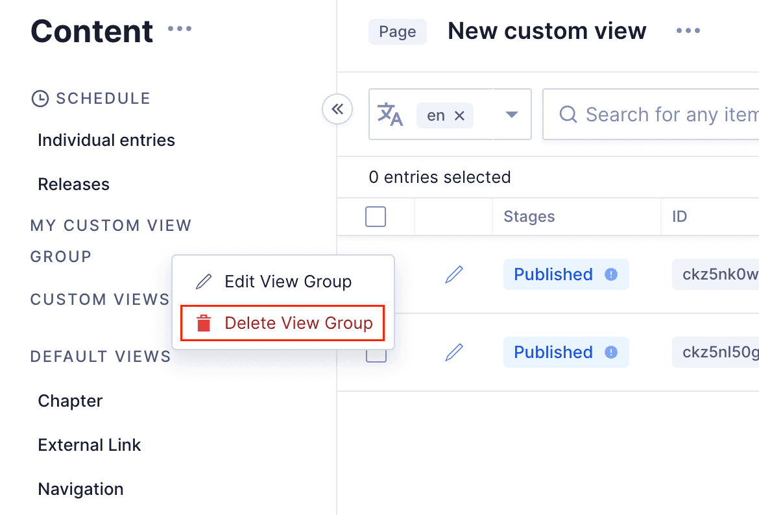759x515 pixels.
Task: Click the pencil icon beside Edit View Group
Action: [x=202, y=281]
